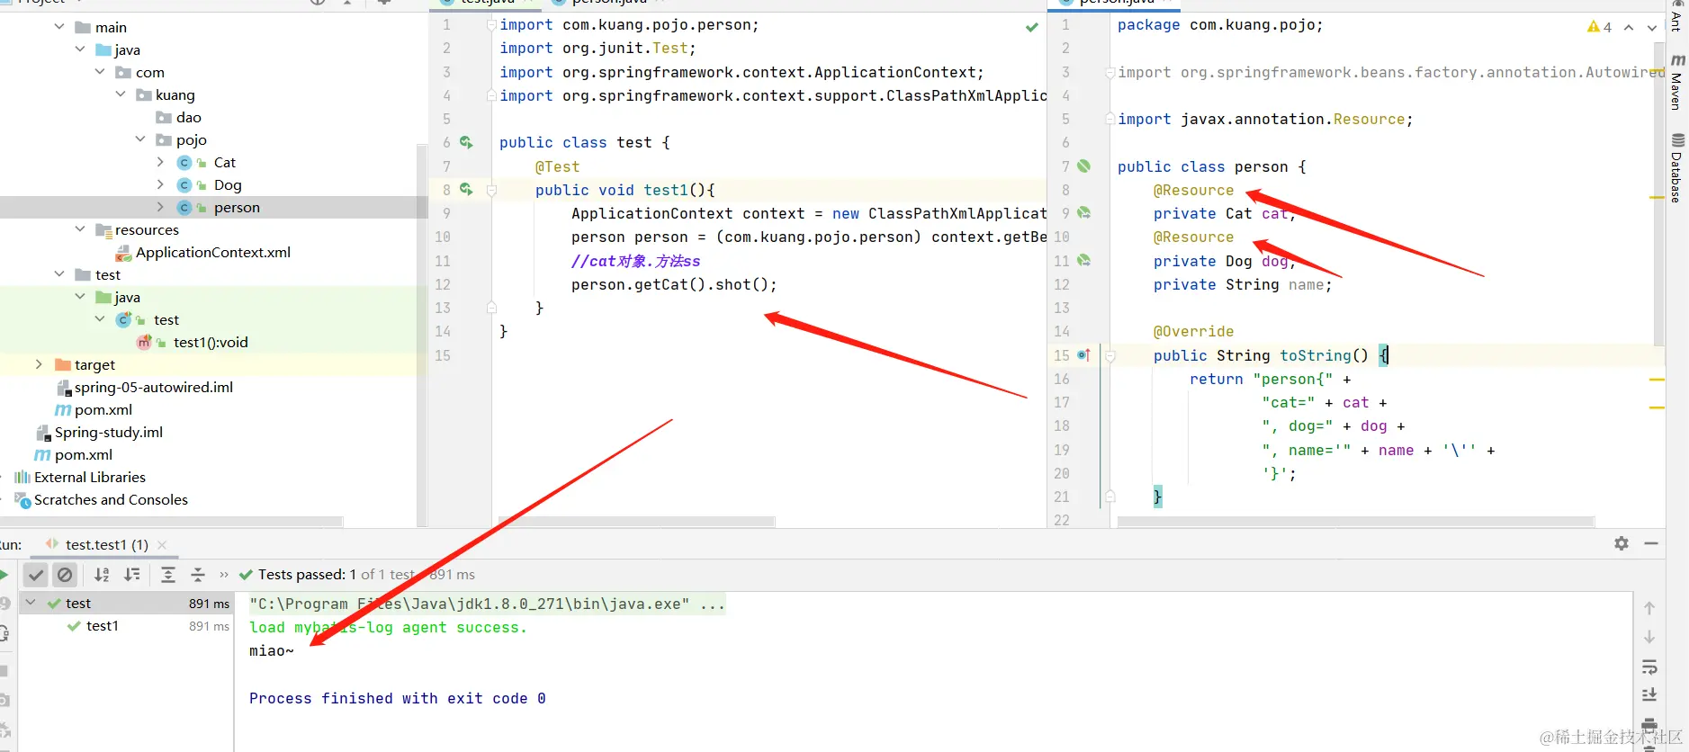This screenshot has height=752, width=1689.
Task: Sort test results alphabetically
Action: [x=102, y=575]
